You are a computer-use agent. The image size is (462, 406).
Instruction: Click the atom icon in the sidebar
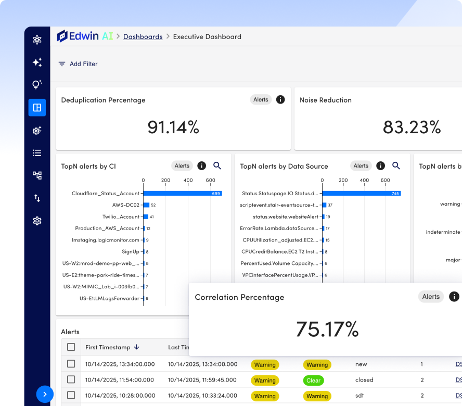[37, 40]
